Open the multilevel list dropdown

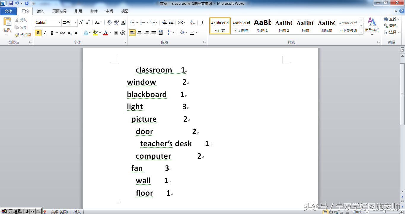(x=154, y=22)
